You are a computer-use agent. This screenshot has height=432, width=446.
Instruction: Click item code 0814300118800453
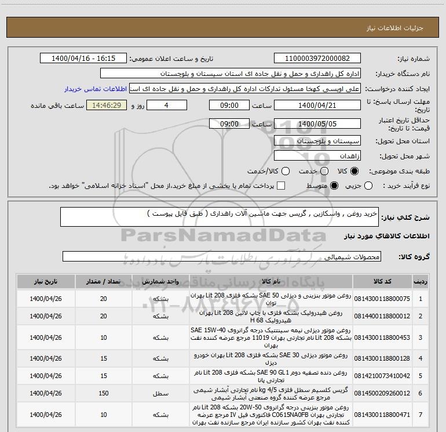click(382, 337)
